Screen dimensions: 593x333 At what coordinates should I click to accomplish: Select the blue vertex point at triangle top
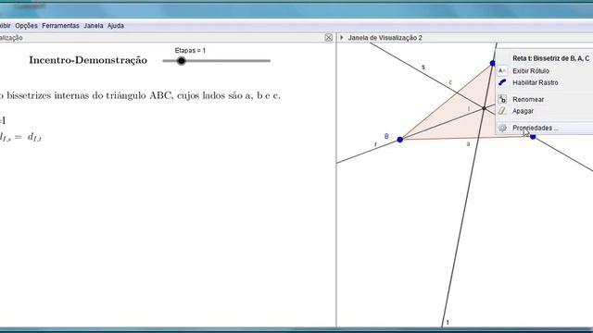tap(492, 63)
